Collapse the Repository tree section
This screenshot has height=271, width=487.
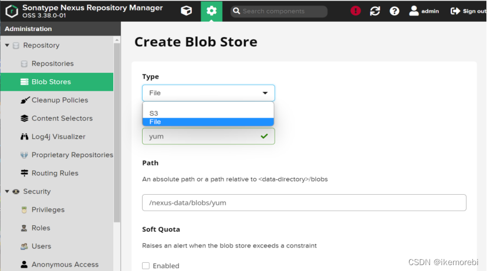click(7, 45)
